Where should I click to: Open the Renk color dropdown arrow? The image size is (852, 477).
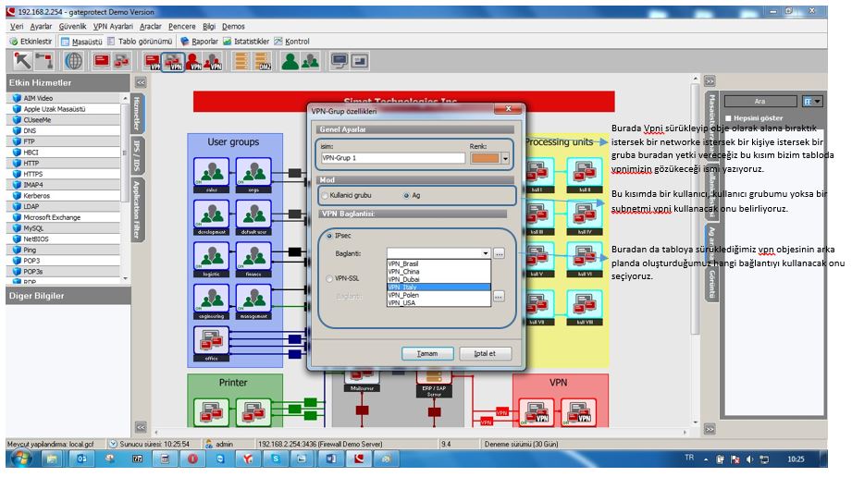click(505, 158)
